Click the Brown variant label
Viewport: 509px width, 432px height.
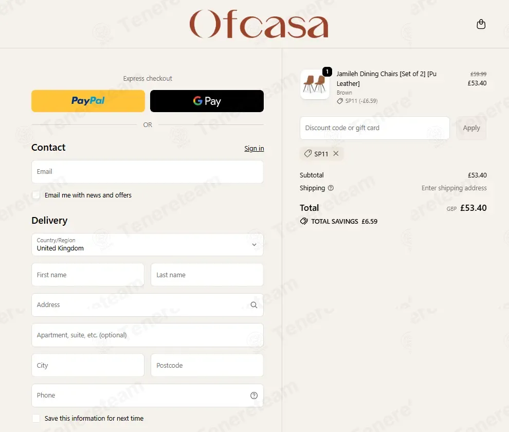344,93
